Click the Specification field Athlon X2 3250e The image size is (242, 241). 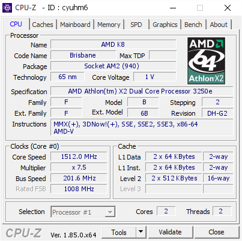[142, 91]
